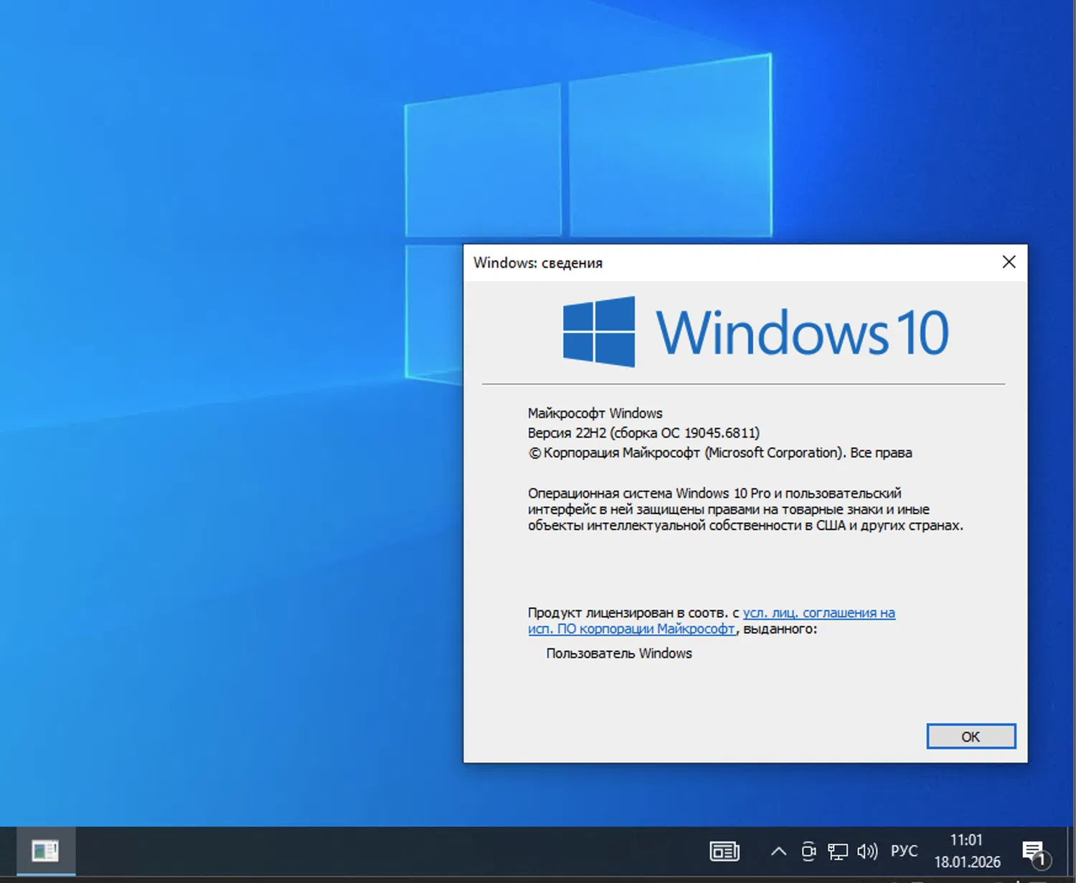Open the volume flyout via speaker icon
The height and width of the screenshot is (883, 1076).
[868, 850]
